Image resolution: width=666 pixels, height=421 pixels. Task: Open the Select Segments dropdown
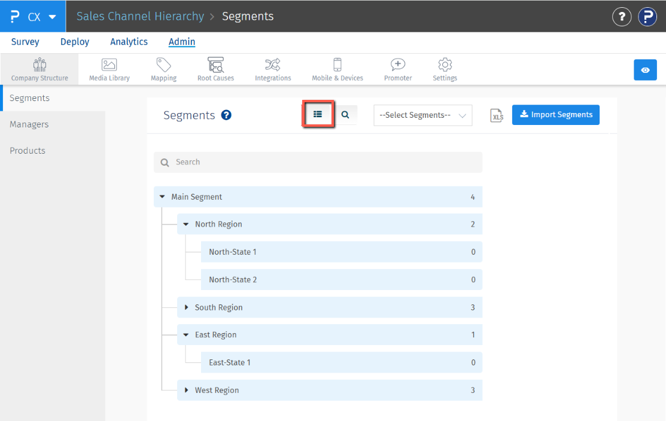click(422, 115)
